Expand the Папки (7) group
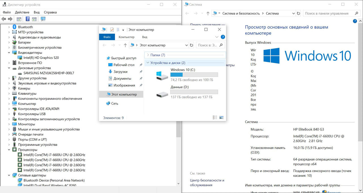The width and height of the screenshot is (363, 193). [x=148, y=55]
